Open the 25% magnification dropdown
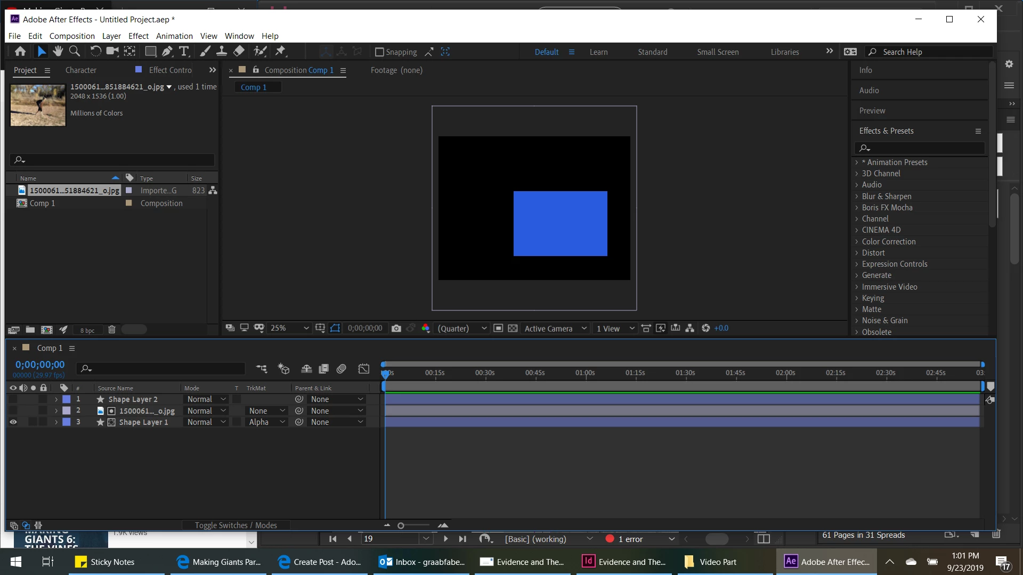 (x=289, y=328)
